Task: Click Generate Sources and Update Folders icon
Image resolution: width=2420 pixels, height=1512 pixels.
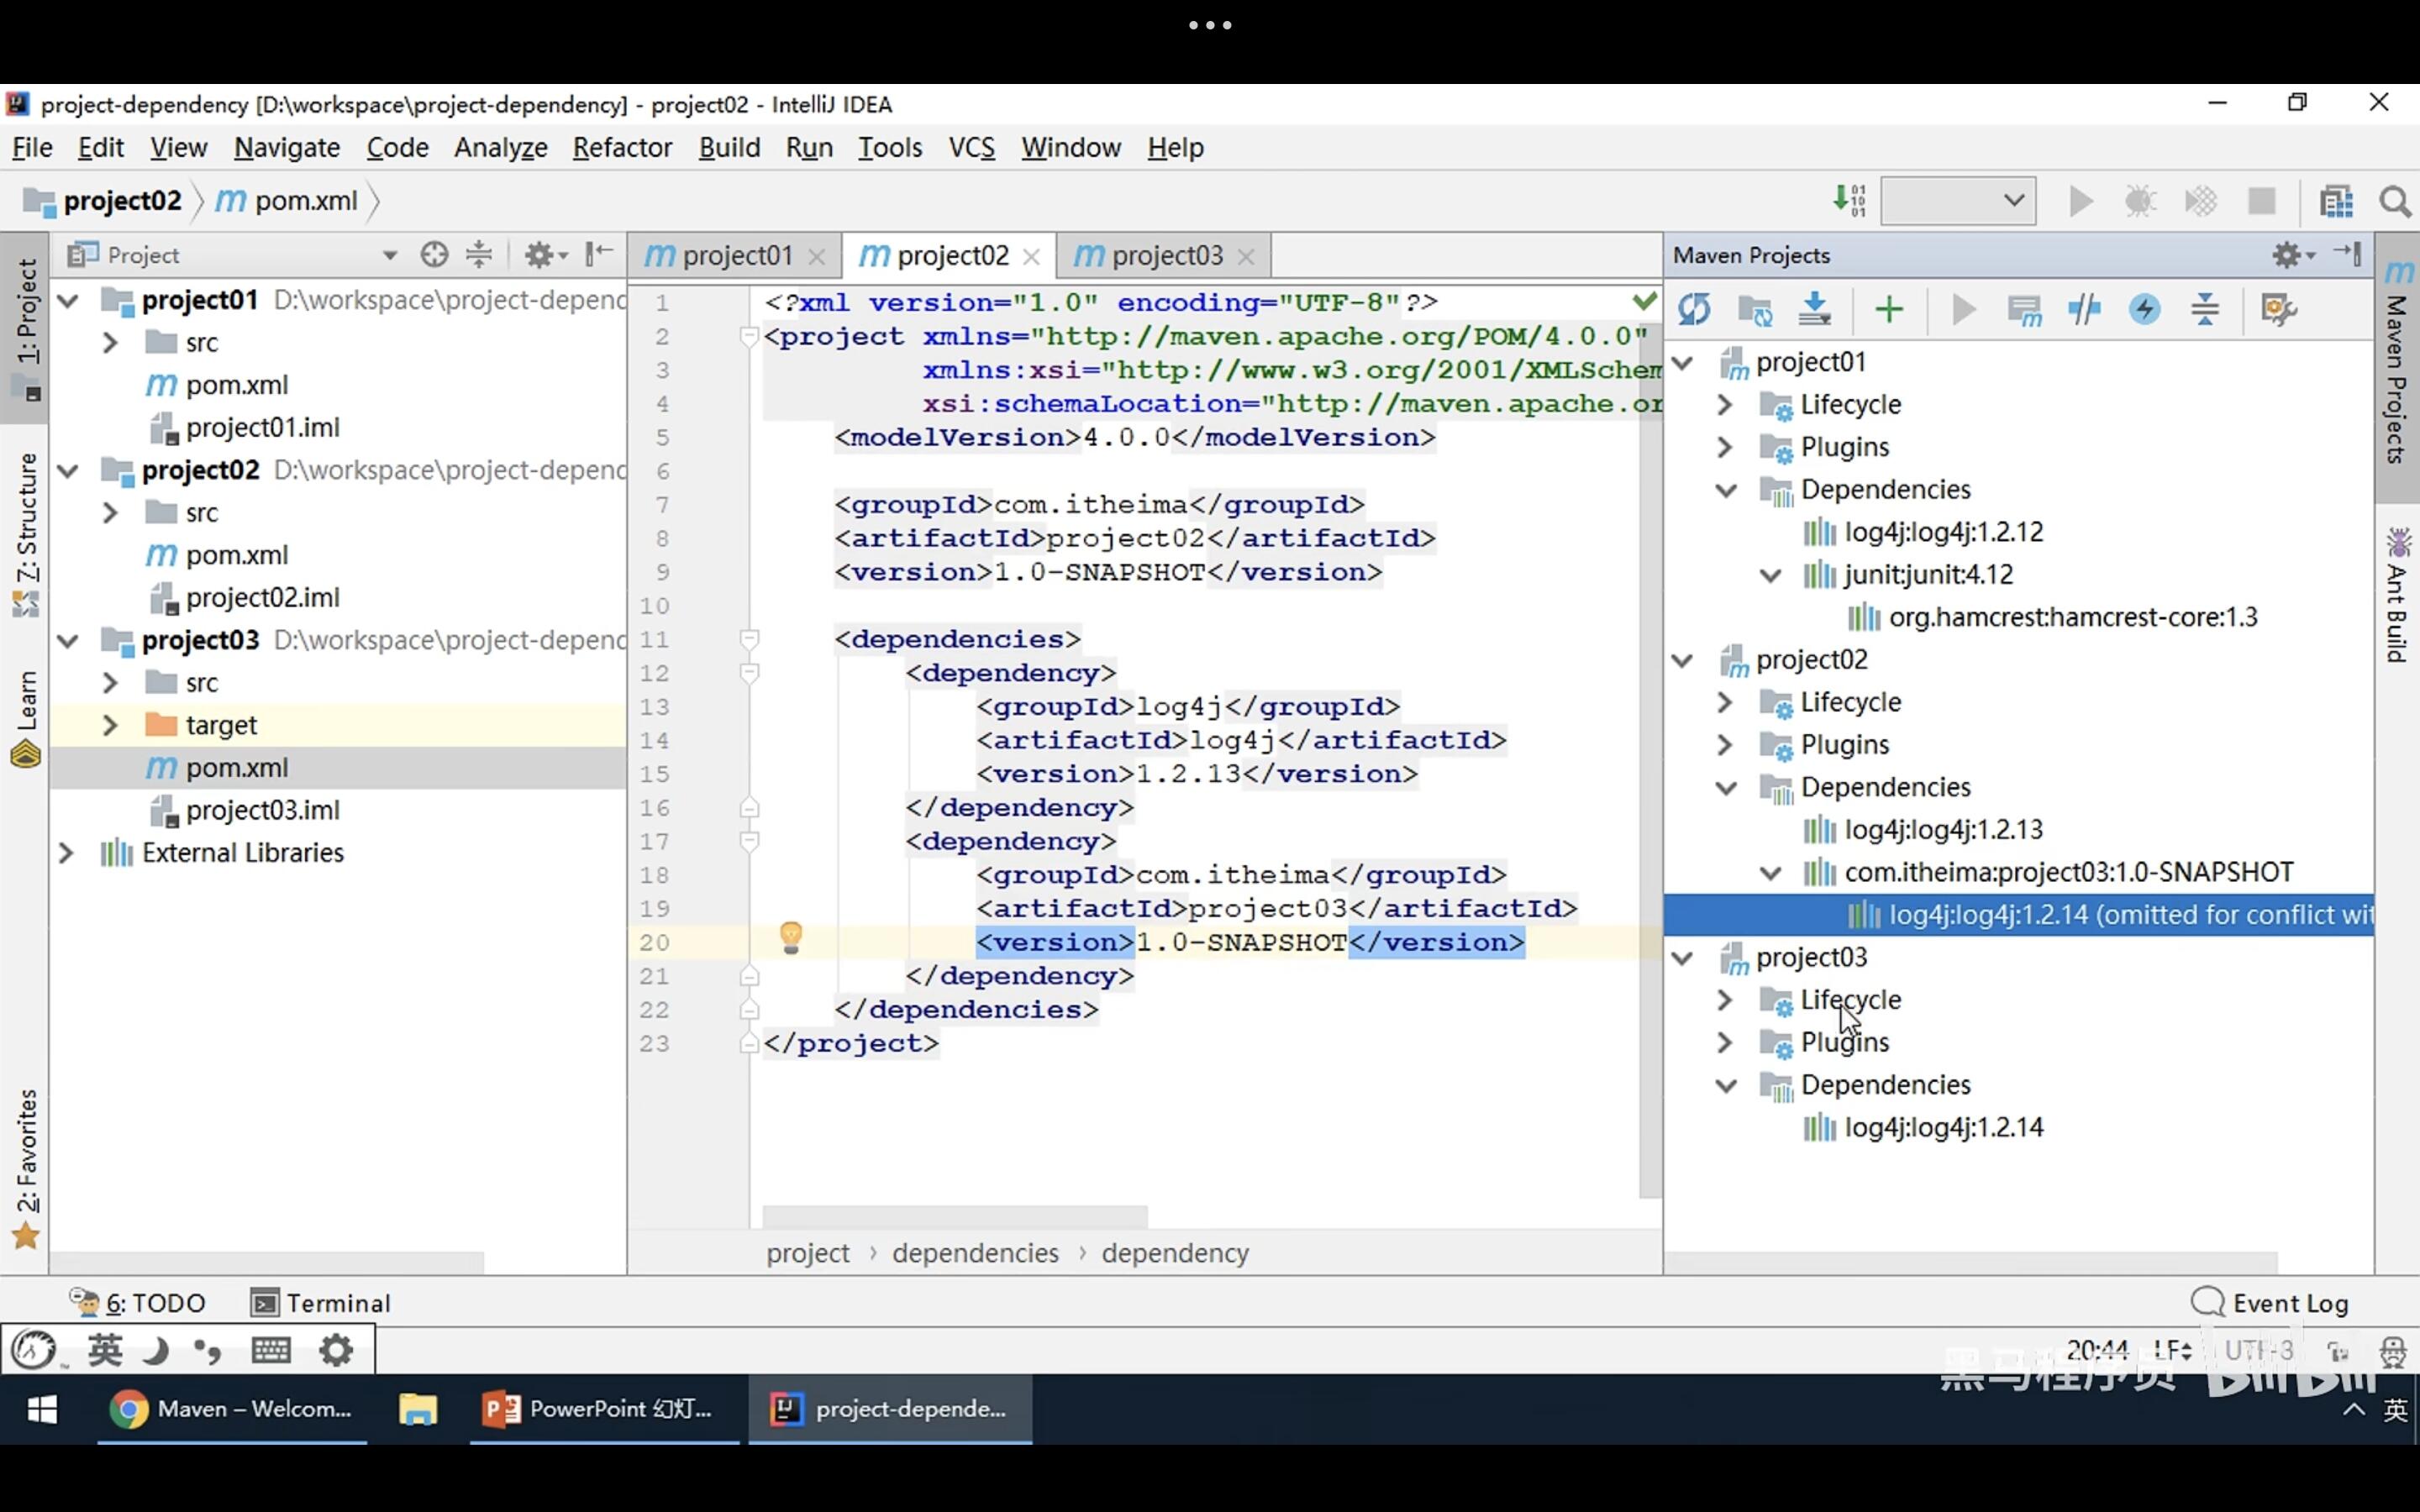Action: pos(1755,310)
